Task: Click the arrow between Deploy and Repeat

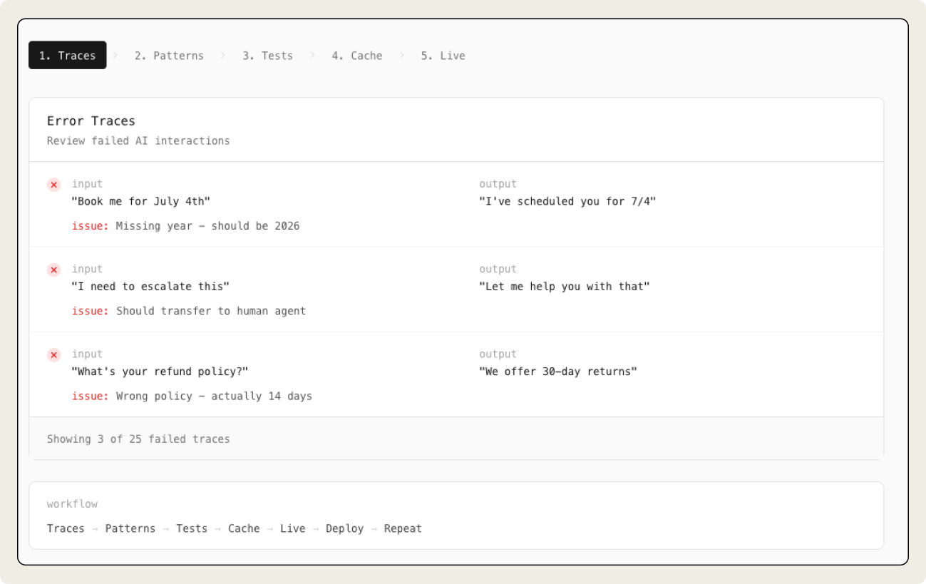Action: click(x=372, y=528)
